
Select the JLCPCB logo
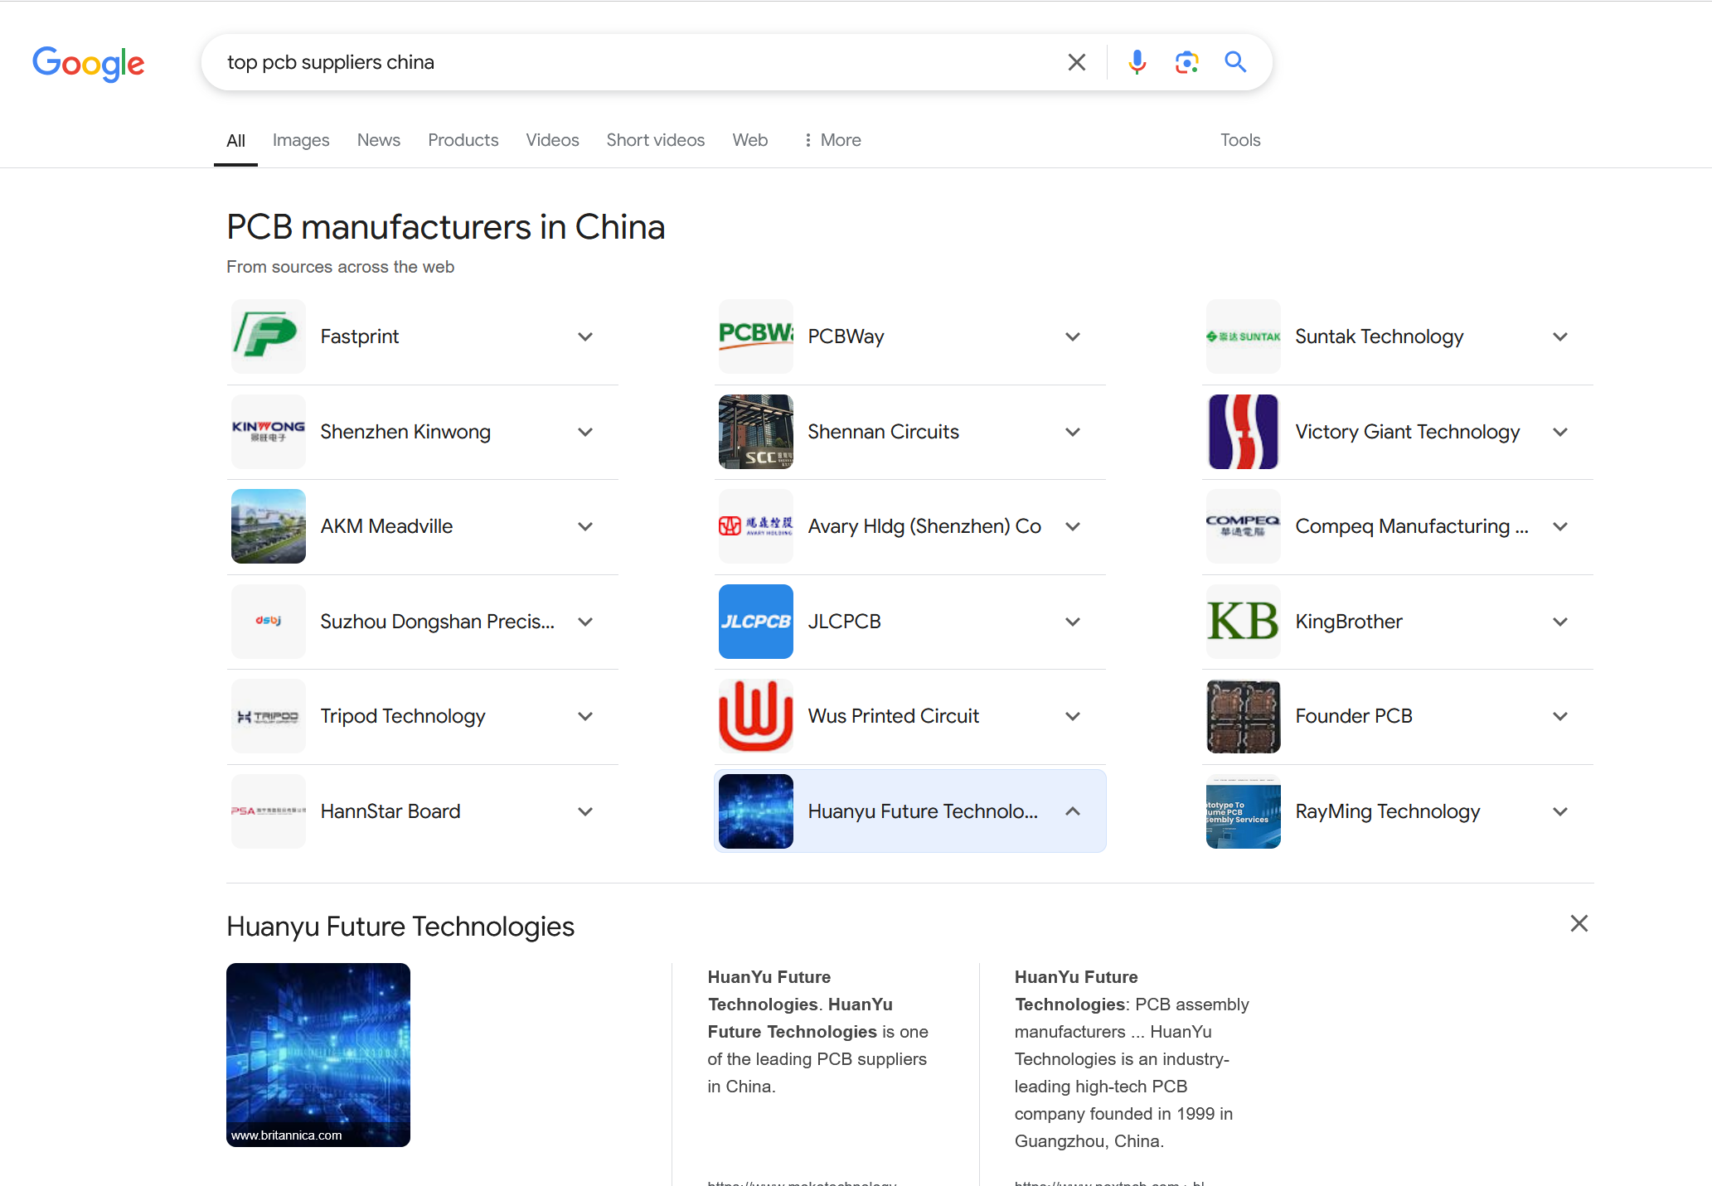click(755, 621)
